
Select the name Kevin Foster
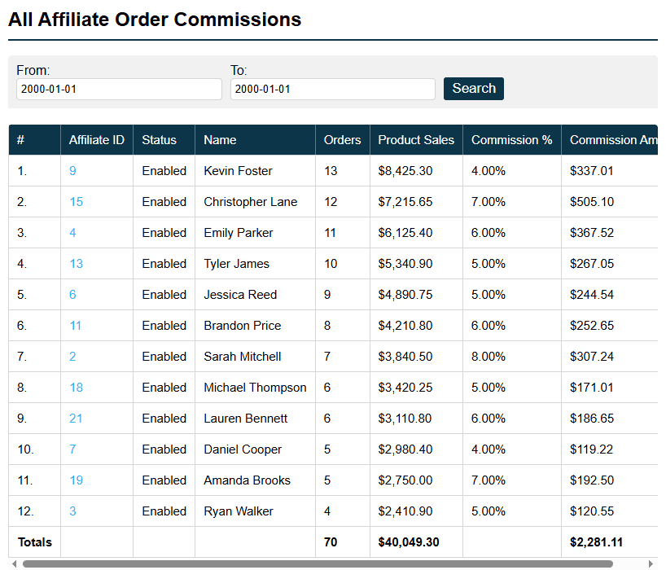238,171
